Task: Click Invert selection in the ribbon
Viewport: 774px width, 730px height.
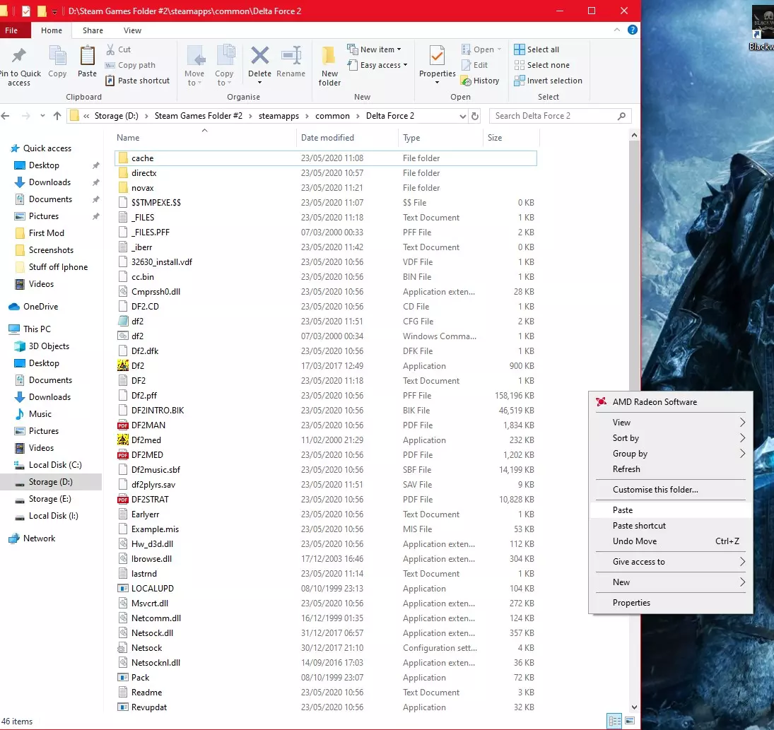Action: (x=549, y=81)
